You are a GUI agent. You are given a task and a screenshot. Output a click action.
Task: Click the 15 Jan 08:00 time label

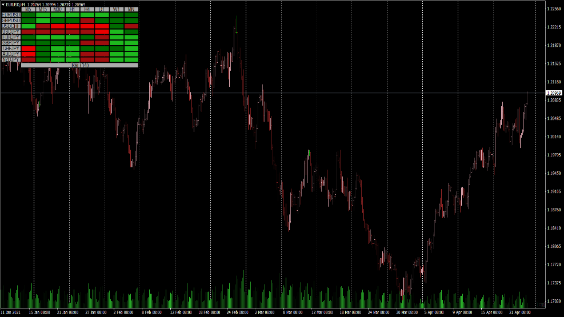point(39,312)
